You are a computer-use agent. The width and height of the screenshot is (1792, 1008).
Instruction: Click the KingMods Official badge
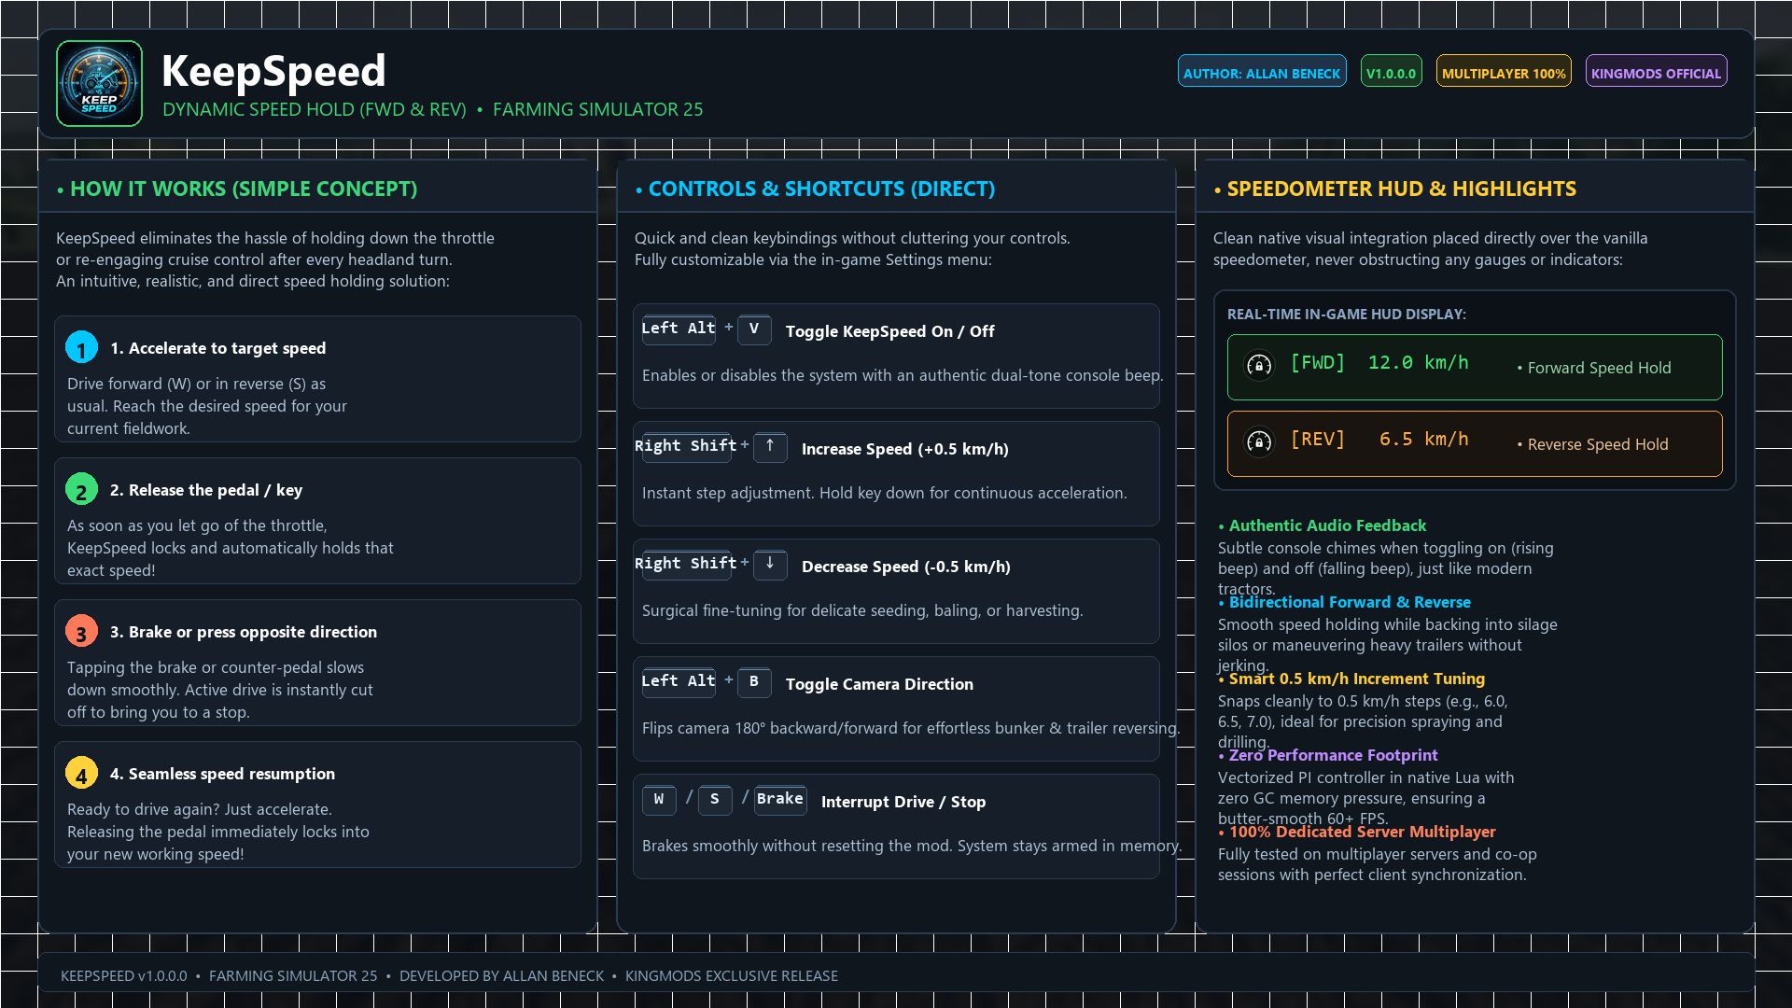[x=1656, y=72]
